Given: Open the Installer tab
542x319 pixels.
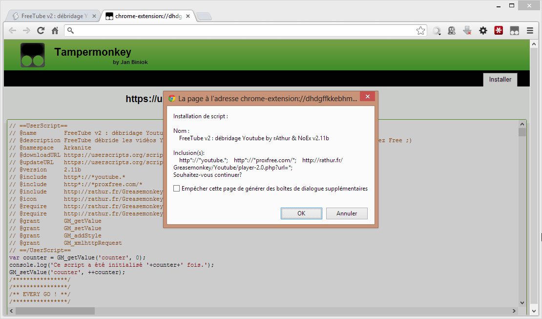Looking at the screenshot, I should pos(500,80).
